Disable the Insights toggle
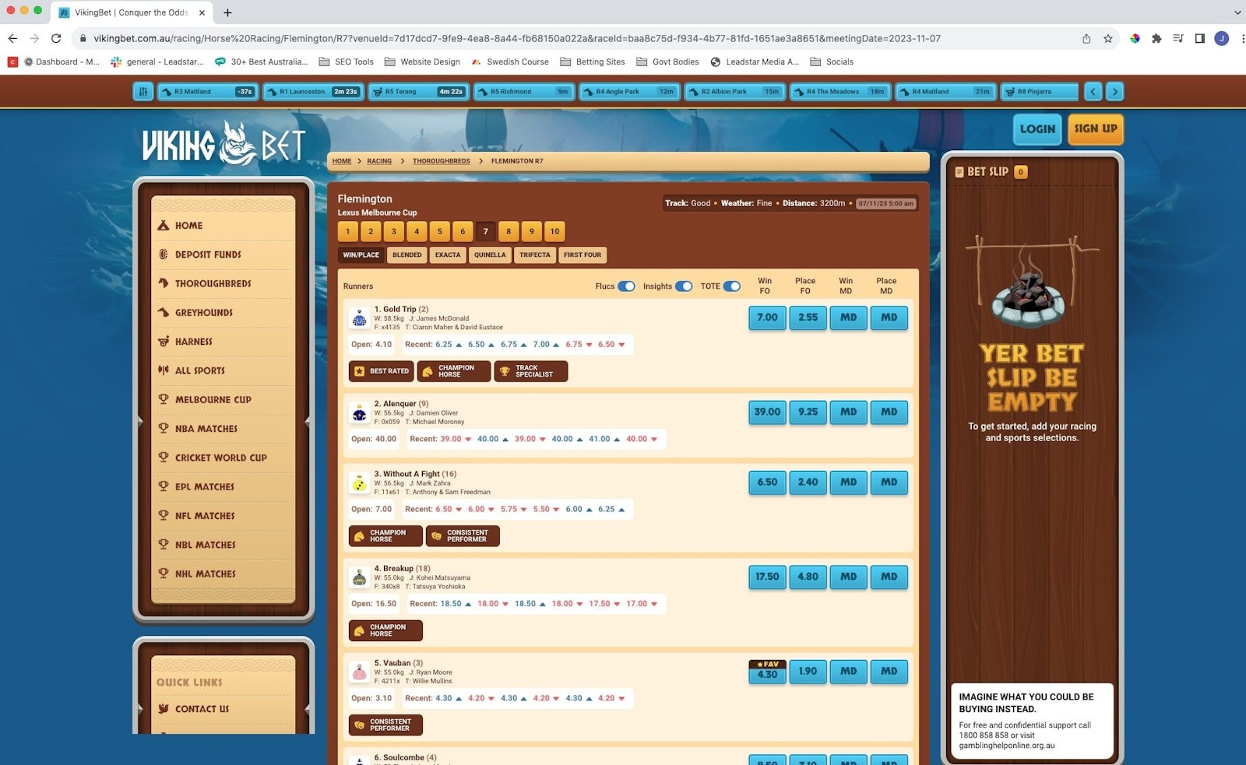The width and height of the screenshot is (1246, 765). [x=684, y=286]
